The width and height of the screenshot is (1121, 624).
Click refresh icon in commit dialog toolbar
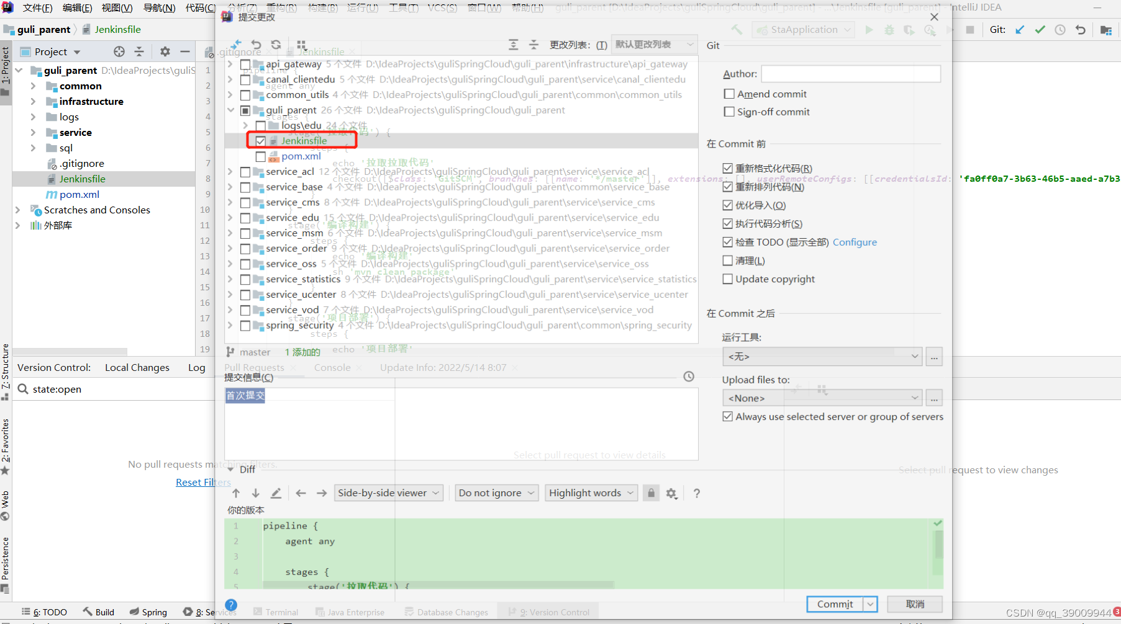tap(276, 45)
